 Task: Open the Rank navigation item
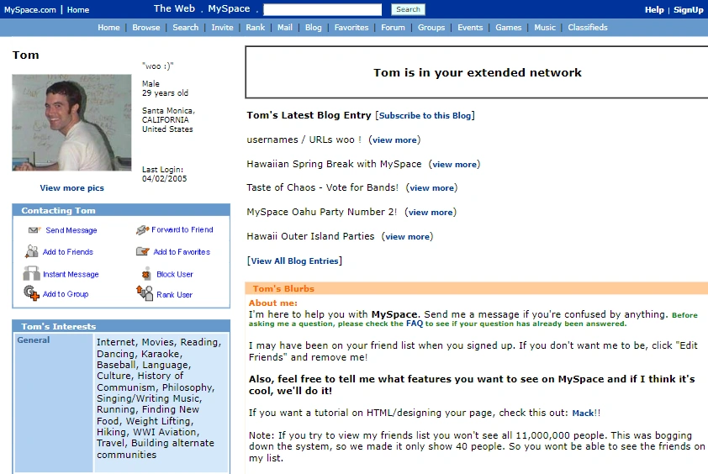pyautogui.click(x=255, y=28)
